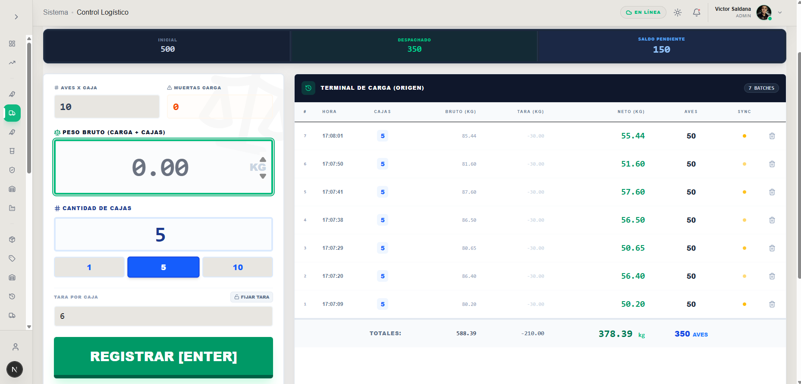Select the active green truck sidebar icon
The height and width of the screenshot is (384, 801).
point(12,113)
